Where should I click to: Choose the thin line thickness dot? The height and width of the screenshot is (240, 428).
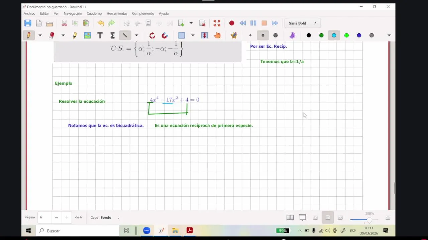[x=250, y=35]
